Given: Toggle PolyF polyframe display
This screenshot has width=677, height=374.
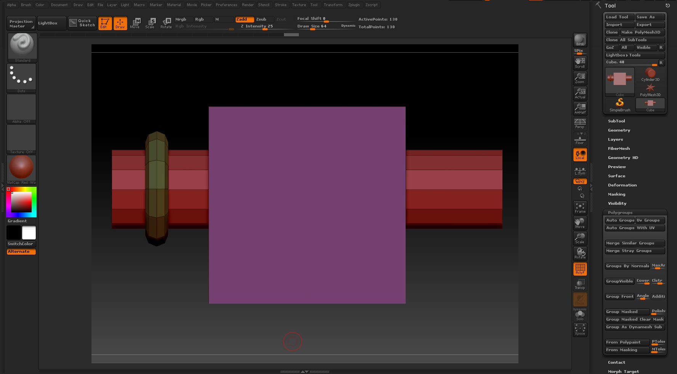Looking at the screenshot, I should pos(580,269).
